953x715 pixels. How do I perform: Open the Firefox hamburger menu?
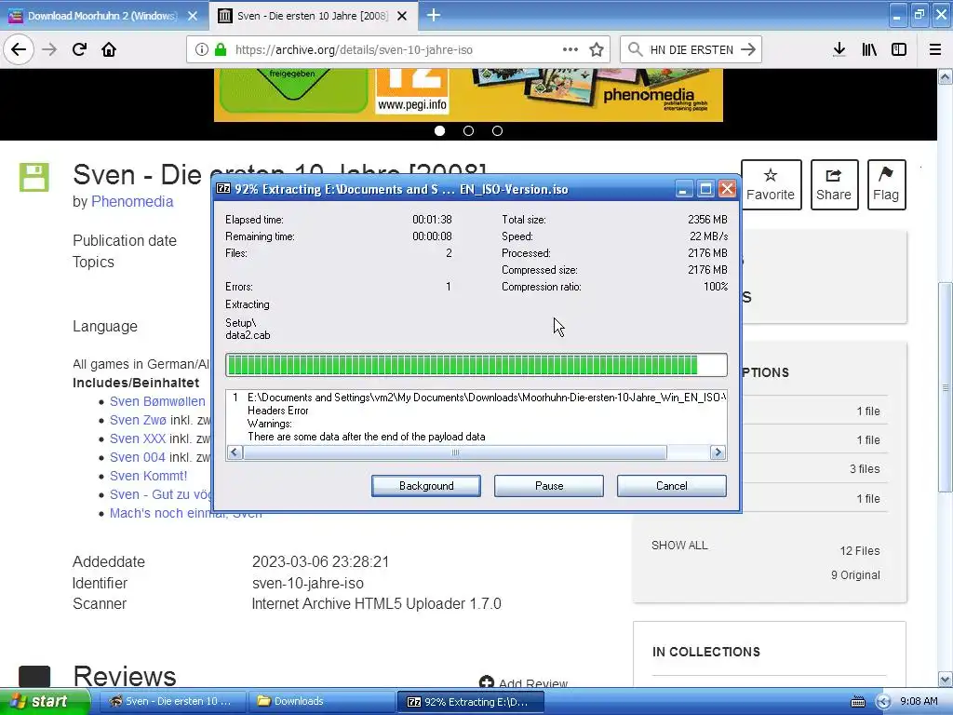(935, 50)
